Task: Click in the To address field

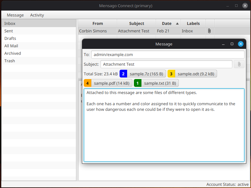Action: click(x=168, y=54)
